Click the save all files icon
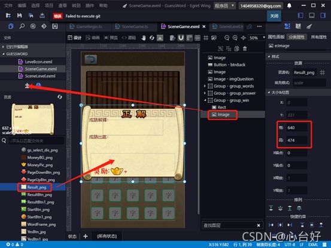Viewport: 331px width, 248px height. pyautogui.click(x=31, y=16)
